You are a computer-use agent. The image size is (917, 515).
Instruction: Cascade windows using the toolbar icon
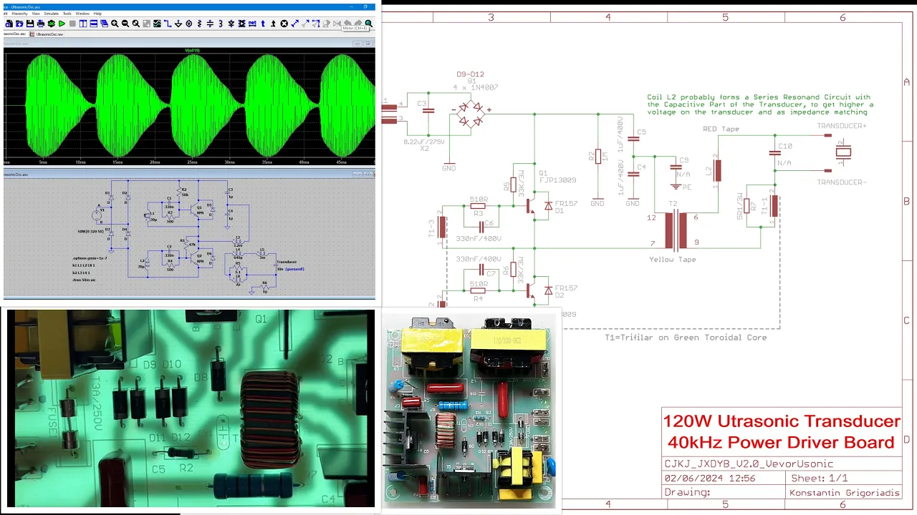104,24
